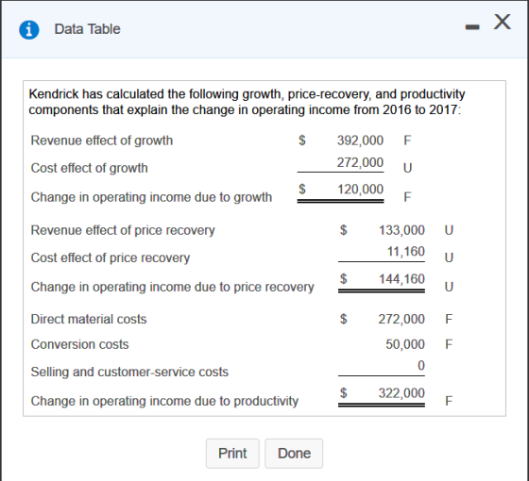This screenshot has height=481, width=529.
Task: Click the 'Direct material costs' label
Action: click(89, 319)
